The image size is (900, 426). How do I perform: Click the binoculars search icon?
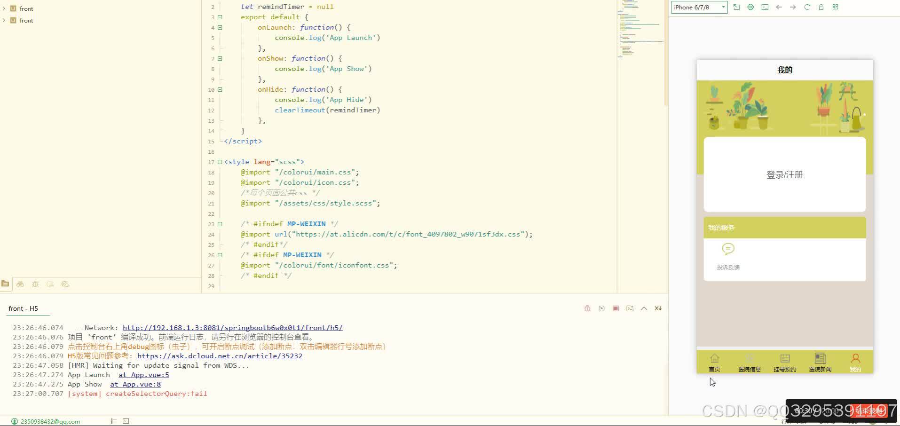point(20,284)
